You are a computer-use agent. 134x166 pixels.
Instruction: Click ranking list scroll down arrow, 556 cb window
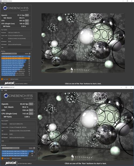pyautogui.click(x=34, y=156)
